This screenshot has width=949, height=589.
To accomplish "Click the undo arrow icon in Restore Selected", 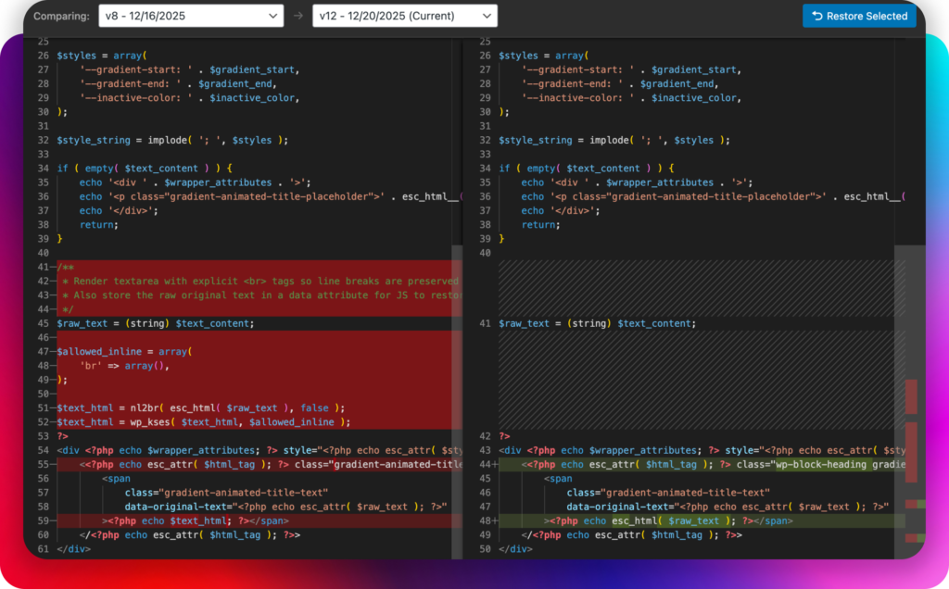I will pos(816,16).
